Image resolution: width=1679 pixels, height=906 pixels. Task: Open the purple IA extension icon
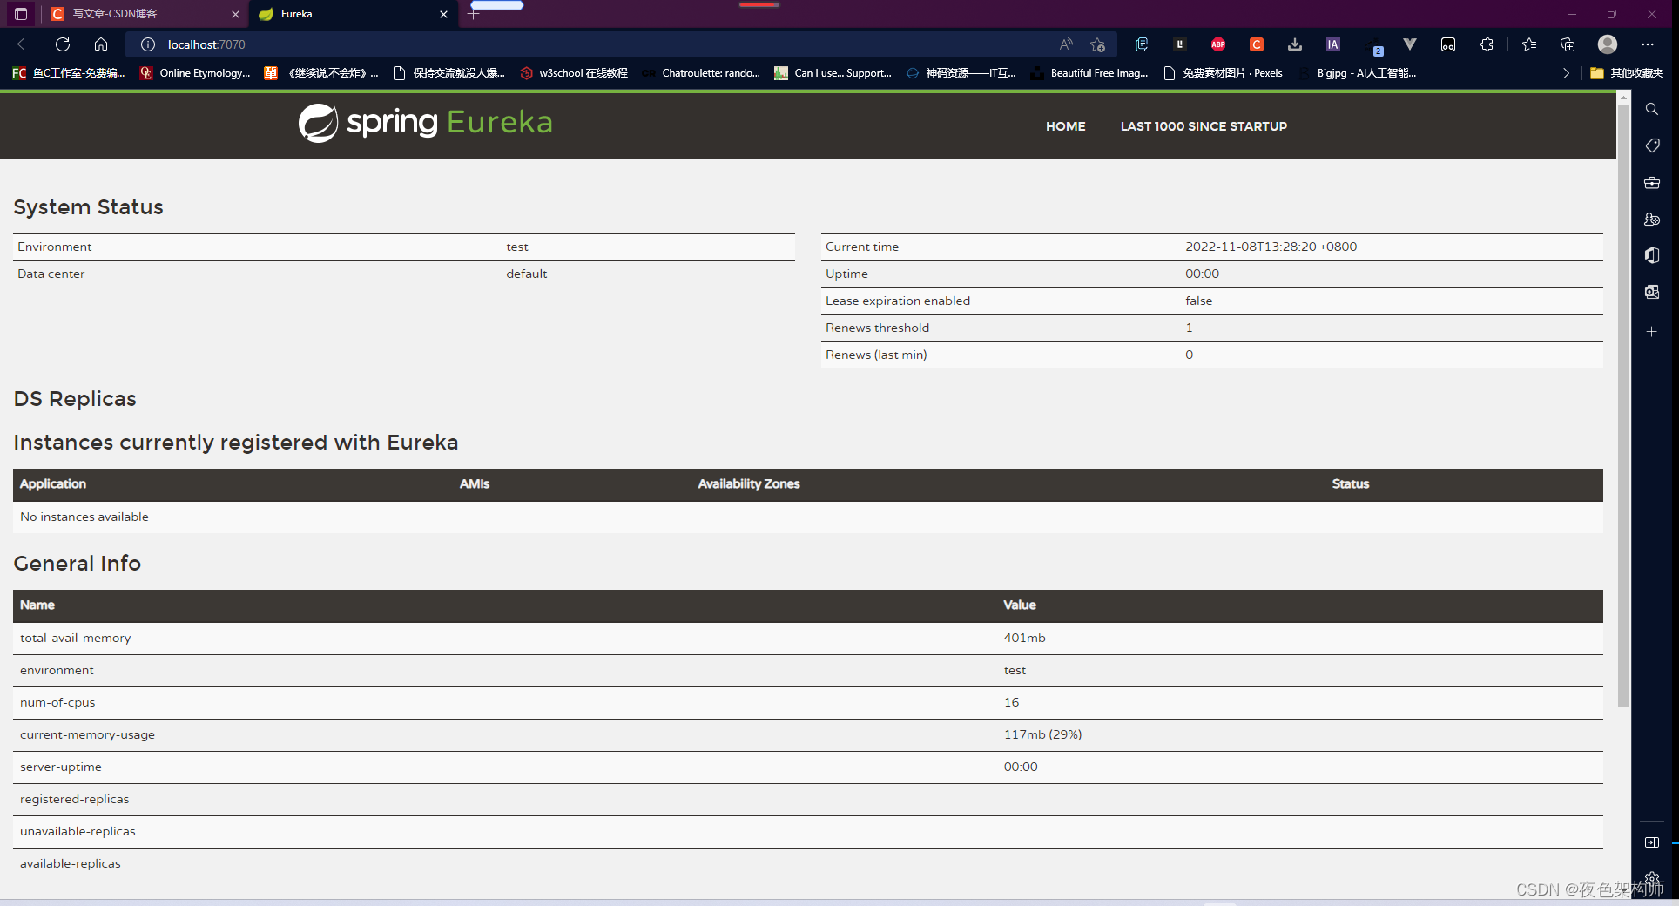(1333, 44)
